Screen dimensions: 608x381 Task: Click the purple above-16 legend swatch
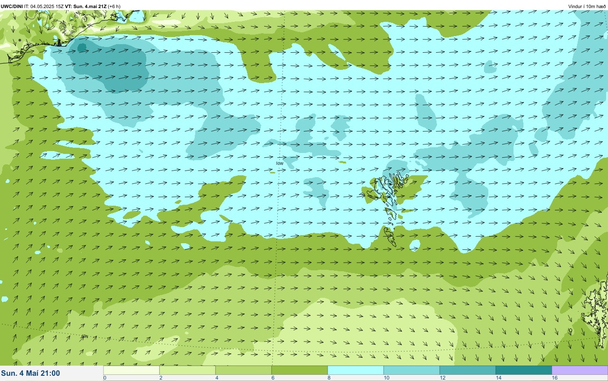580,370
